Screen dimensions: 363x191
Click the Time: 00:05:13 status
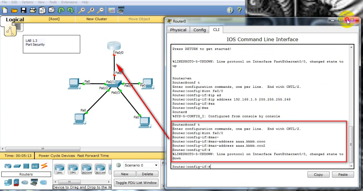(x=18, y=156)
